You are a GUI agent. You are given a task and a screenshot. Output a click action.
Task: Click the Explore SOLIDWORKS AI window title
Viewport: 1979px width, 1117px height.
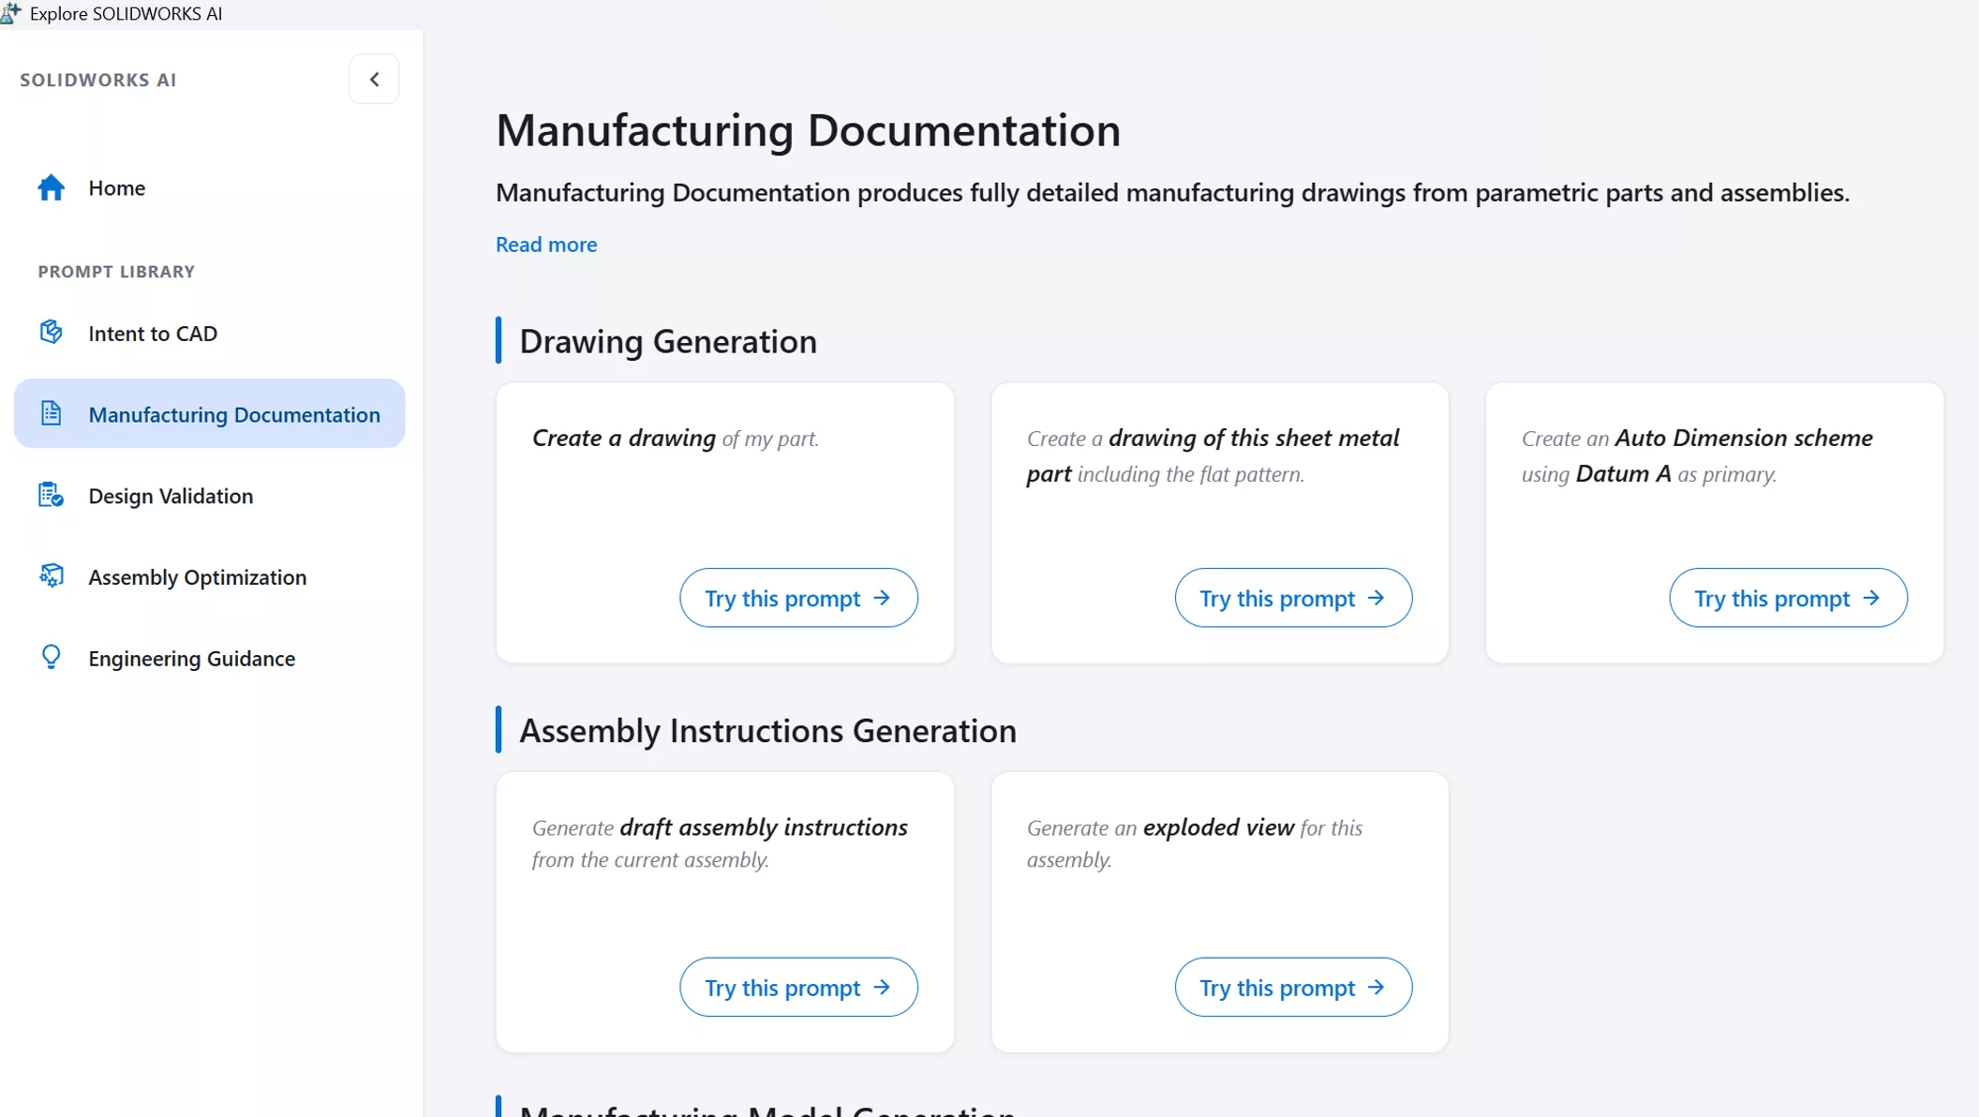coord(126,13)
